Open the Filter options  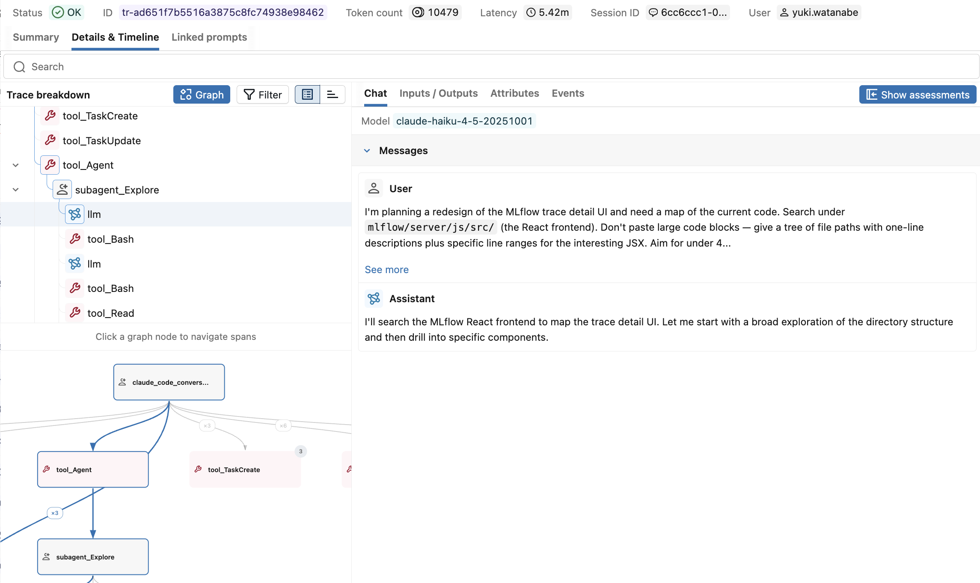point(263,95)
